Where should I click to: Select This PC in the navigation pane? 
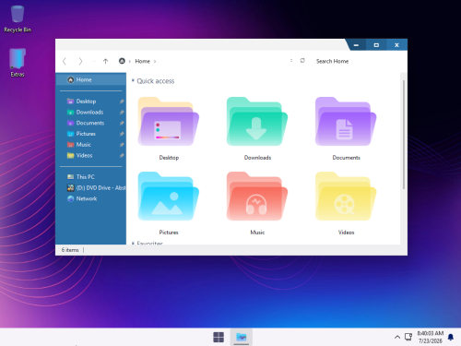point(85,177)
